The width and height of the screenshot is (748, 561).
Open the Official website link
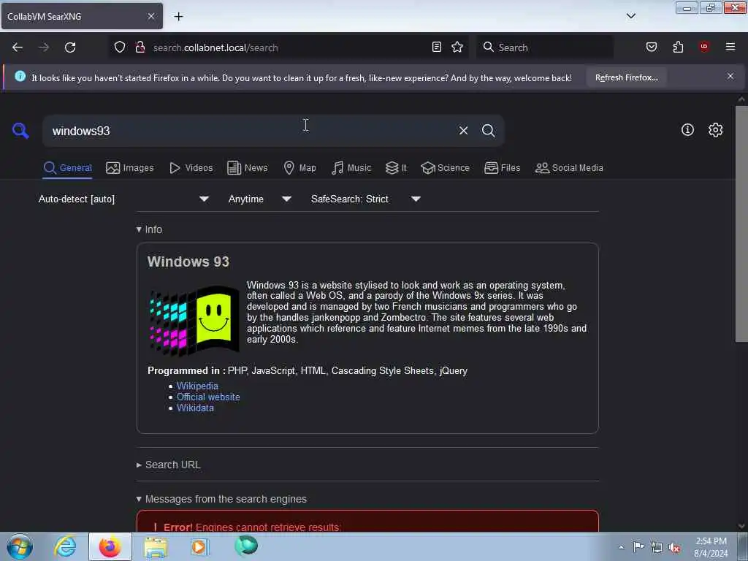coord(208,397)
